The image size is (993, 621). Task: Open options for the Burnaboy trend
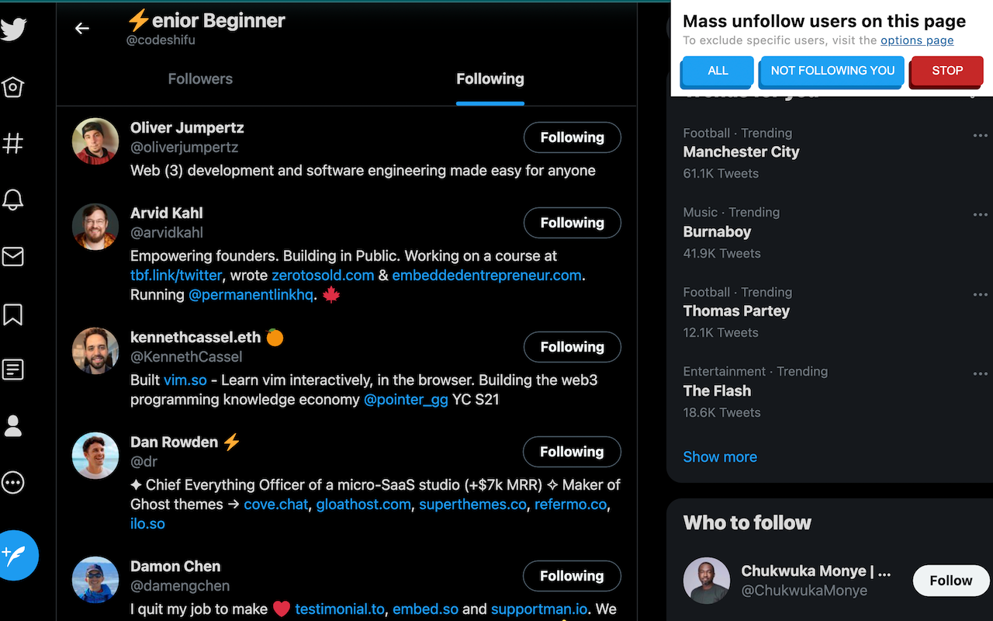coord(980,214)
